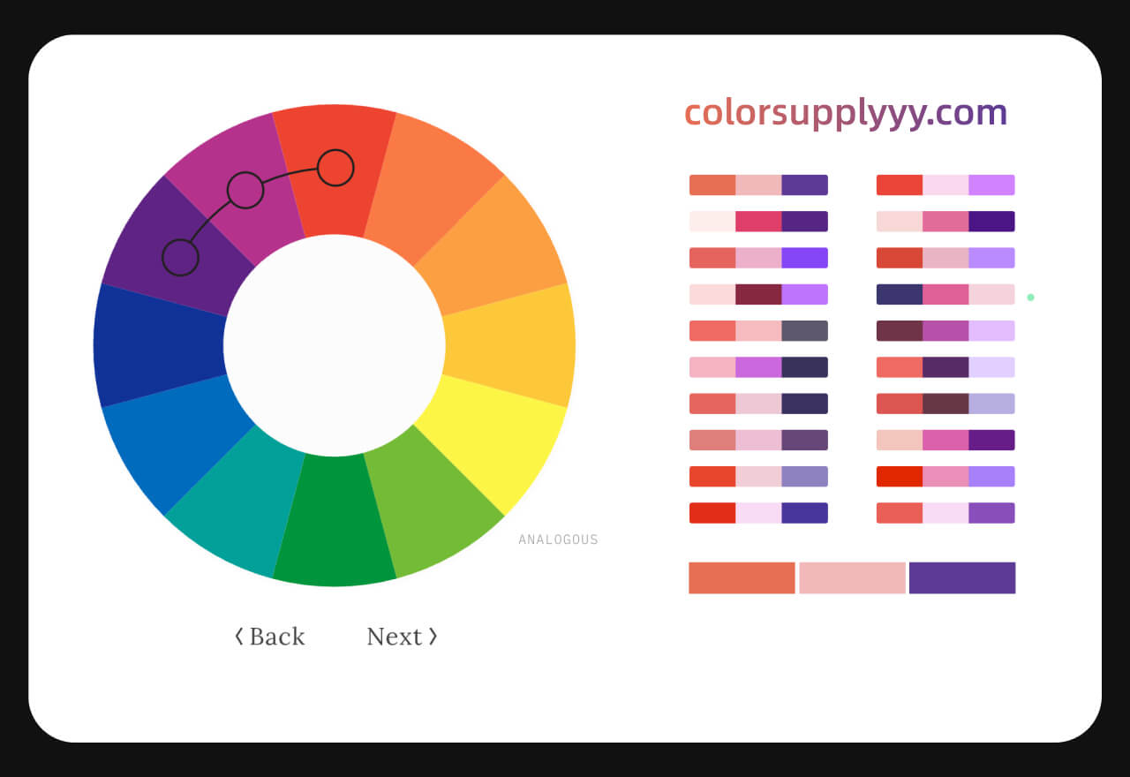The width and height of the screenshot is (1130, 777).
Task: Choose the first palette in the left column
Action: pos(758,185)
